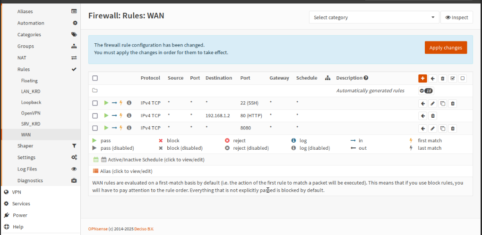Screen dimensions: 482x235
Task: Delete selected rules using header trash icon
Action: (443, 79)
